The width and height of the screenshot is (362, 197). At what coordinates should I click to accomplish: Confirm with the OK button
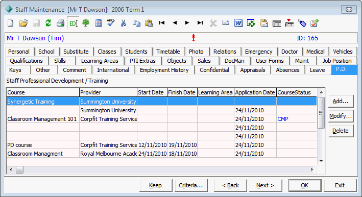point(304,185)
